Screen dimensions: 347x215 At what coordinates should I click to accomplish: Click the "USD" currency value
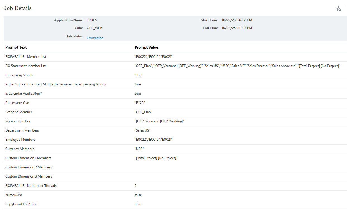coord(139,149)
